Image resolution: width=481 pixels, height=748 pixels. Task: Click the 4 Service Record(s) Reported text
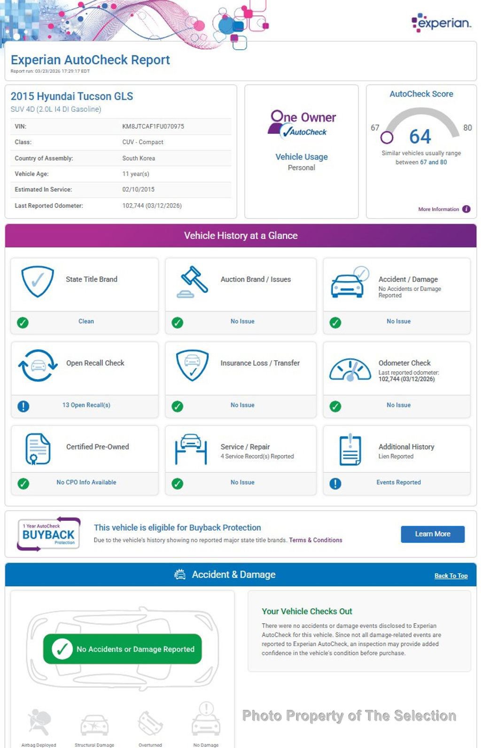257,457
